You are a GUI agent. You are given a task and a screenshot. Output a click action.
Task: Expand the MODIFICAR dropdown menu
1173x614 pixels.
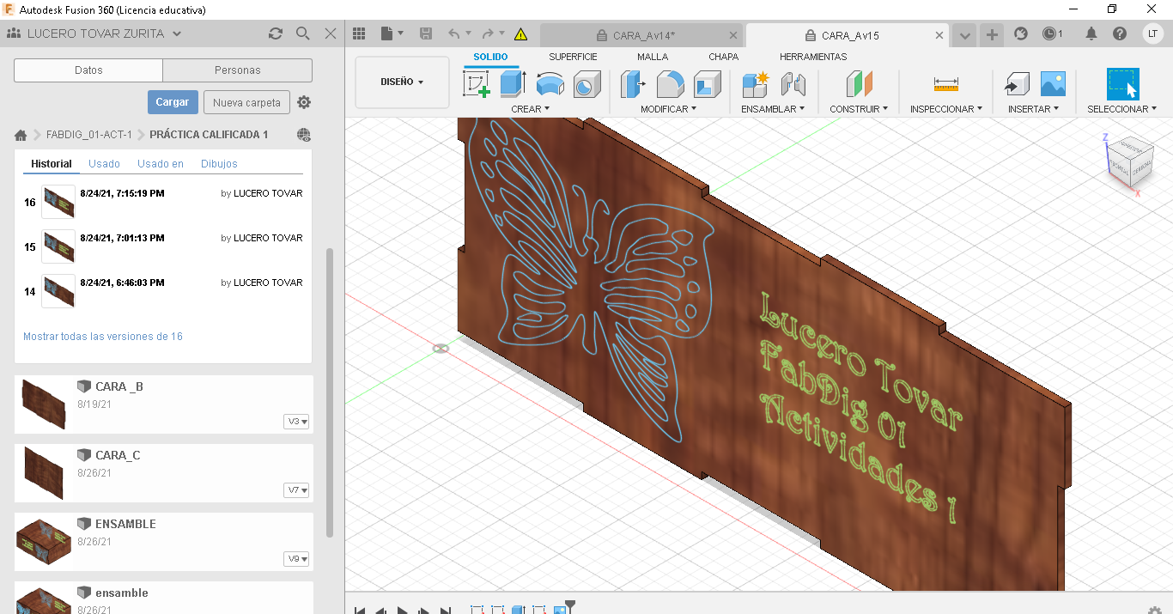click(668, 109)
